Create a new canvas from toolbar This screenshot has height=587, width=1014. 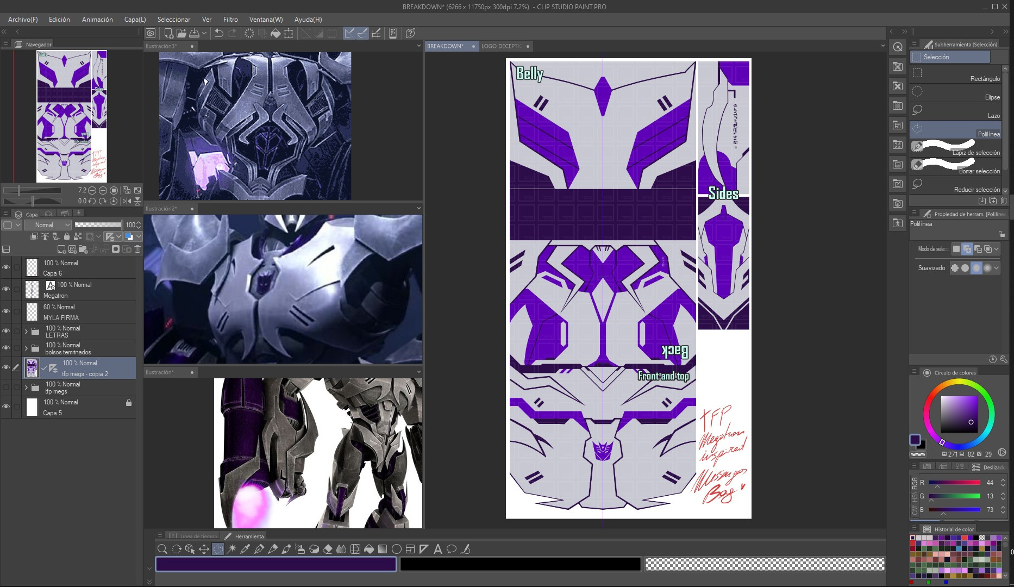coord(168,33)
